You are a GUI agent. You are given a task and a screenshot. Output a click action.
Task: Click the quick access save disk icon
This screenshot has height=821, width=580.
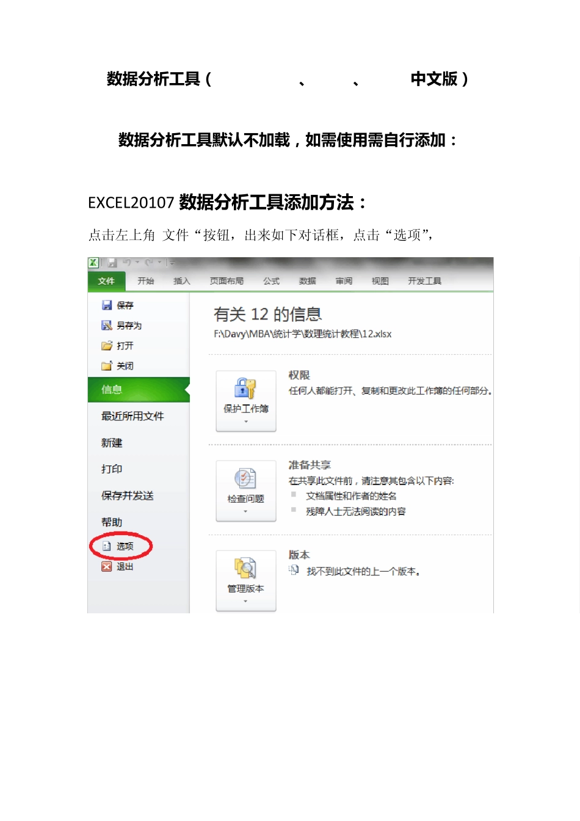tap(112, 263)
